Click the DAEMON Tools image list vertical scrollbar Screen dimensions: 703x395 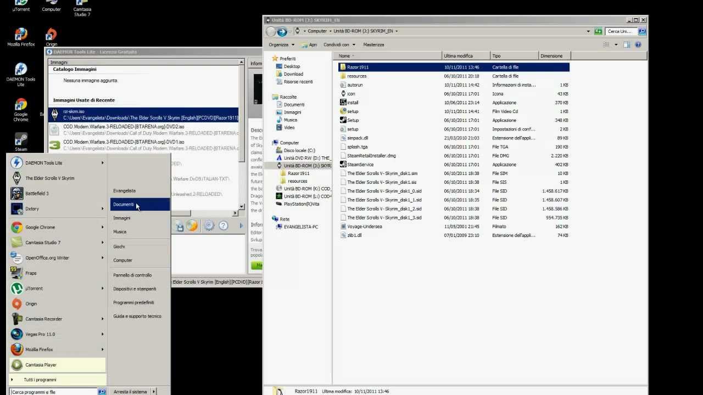[241, 134]
